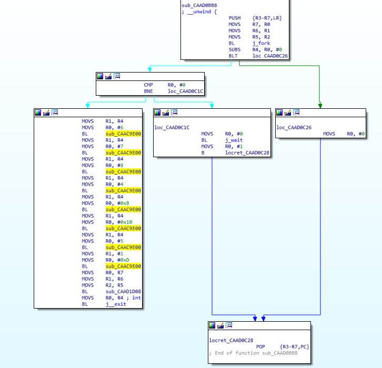Click group nodes icon on sub_CAAC9E00 calls block

click(55, 113)
